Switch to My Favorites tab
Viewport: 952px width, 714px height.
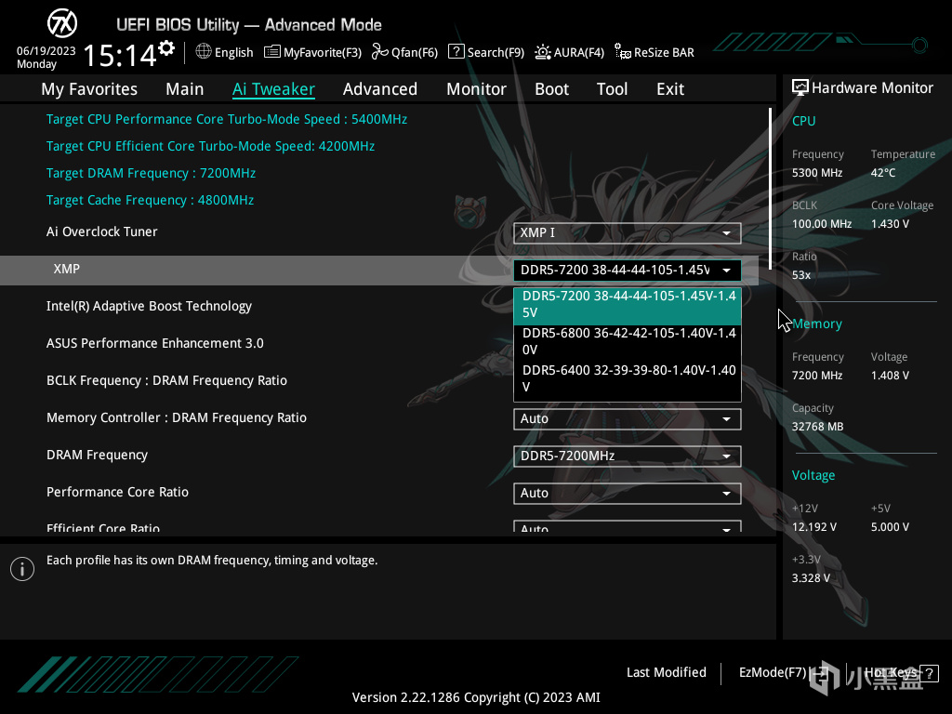89,89
